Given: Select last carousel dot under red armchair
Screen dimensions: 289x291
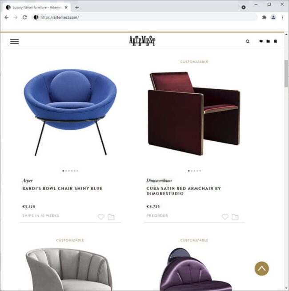Looking at the screenshot, I should coord(200,171).
